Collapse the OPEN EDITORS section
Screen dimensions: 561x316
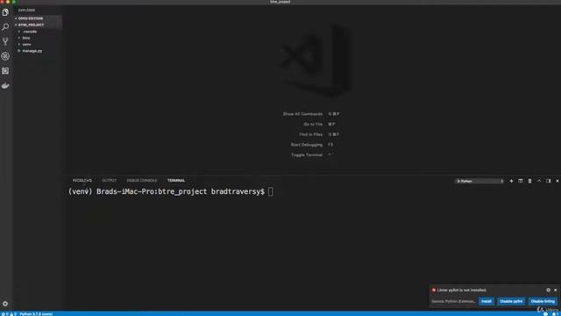click(x=37, y=18)
